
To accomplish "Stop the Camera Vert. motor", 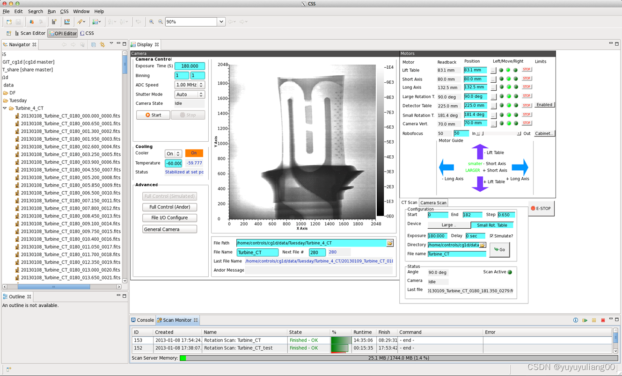I will point(527,123).
